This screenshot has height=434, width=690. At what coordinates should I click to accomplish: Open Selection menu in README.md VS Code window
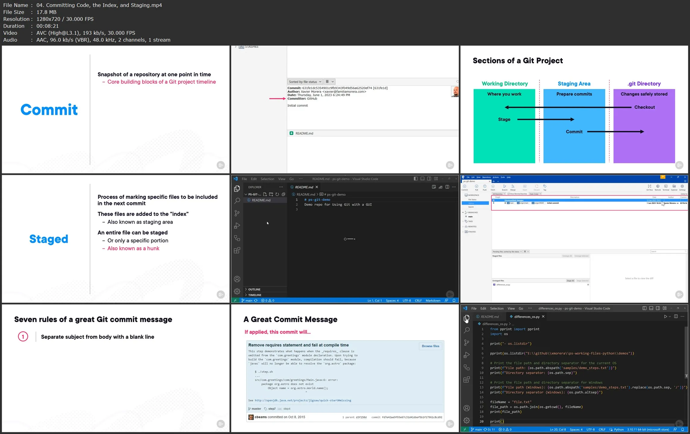(x=267, y=179)
